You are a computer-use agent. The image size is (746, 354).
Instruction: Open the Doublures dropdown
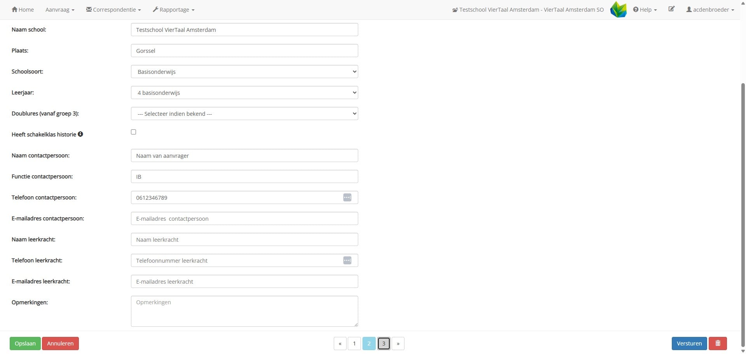244,113
